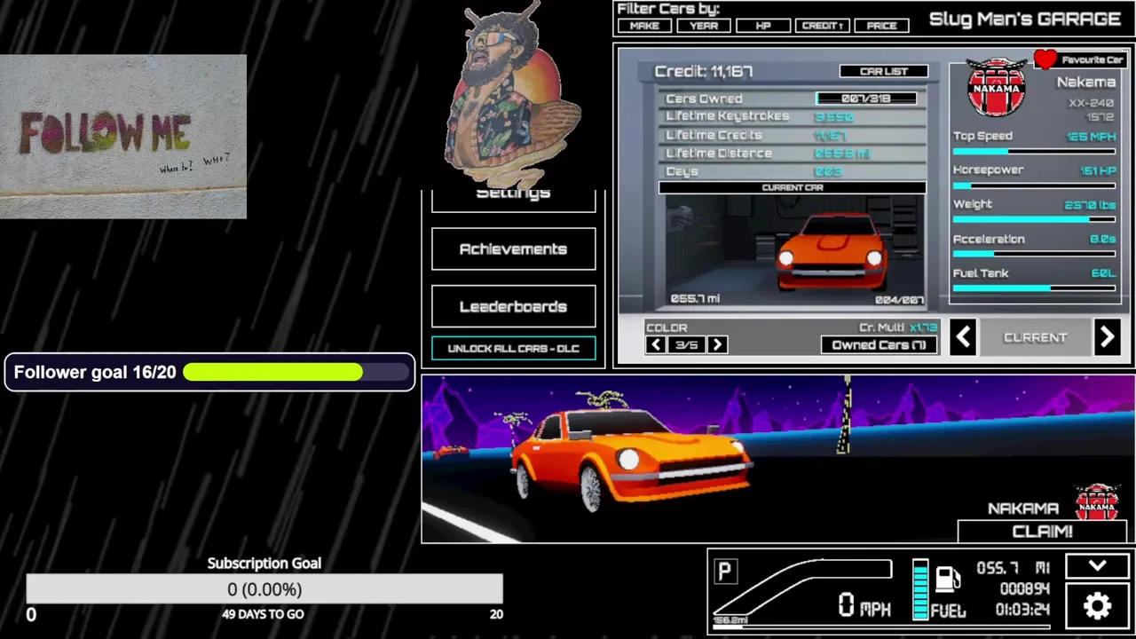
Task: Click the CURRENT car button
Action: coord(1036,337)
